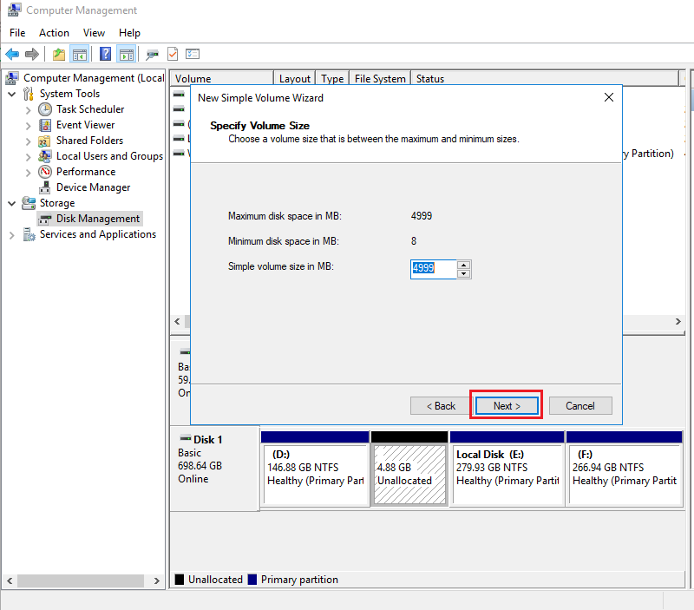Open Help using the blue question mark icon

pos(103,54)
